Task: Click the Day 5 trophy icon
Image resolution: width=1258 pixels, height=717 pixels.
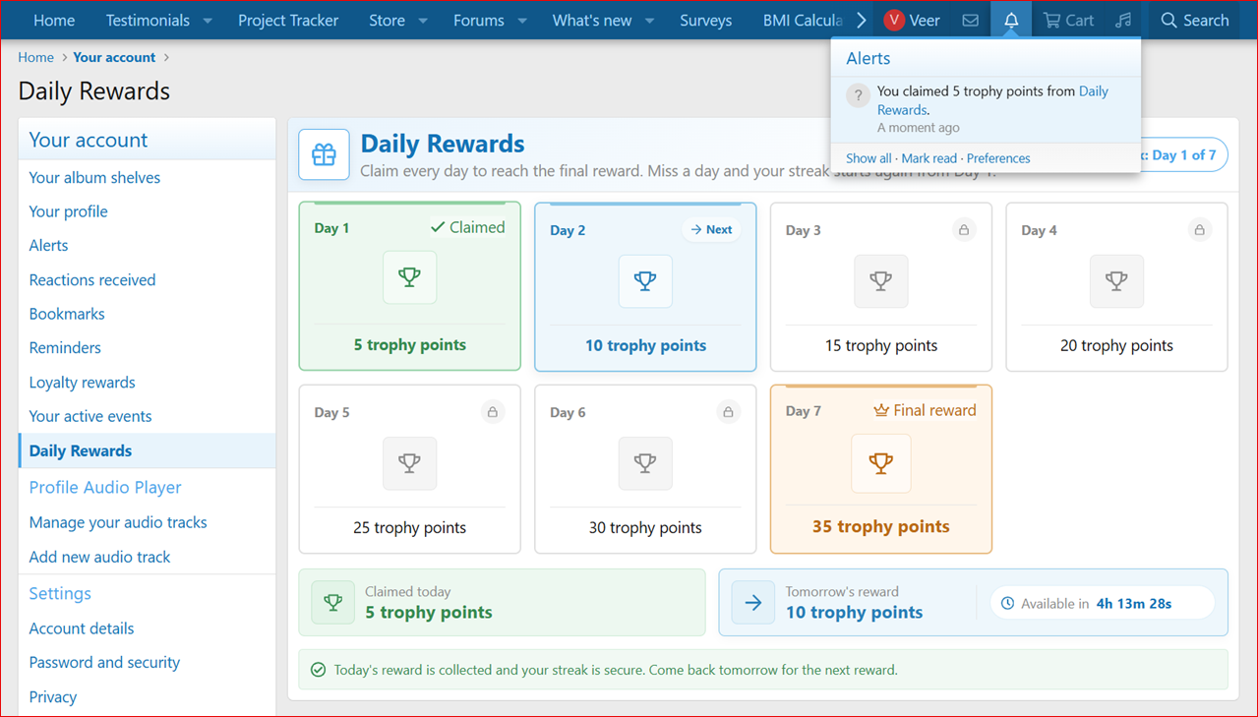Action: point(409,462)
